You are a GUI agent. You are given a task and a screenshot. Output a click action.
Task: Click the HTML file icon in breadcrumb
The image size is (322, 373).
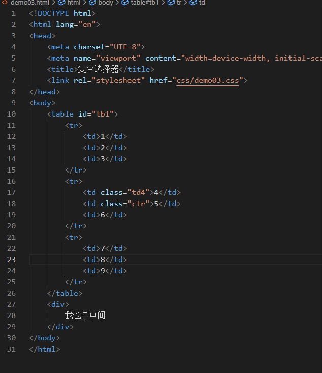pyautogui.click(x=5, y=3)
